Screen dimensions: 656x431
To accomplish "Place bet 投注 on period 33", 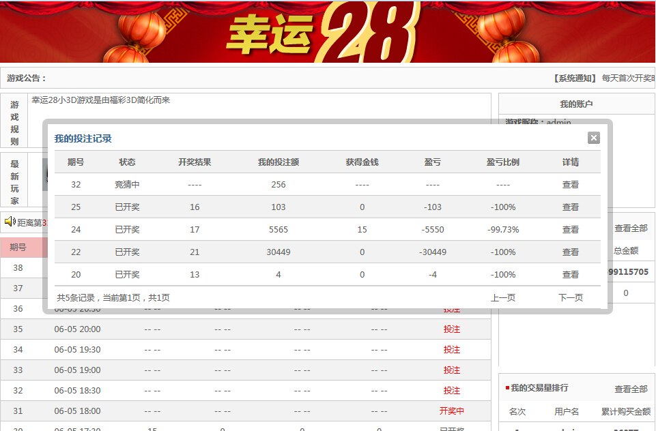I will click(x=452, y=370).
